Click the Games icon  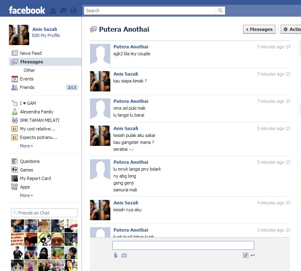click(x=15, y=170)
